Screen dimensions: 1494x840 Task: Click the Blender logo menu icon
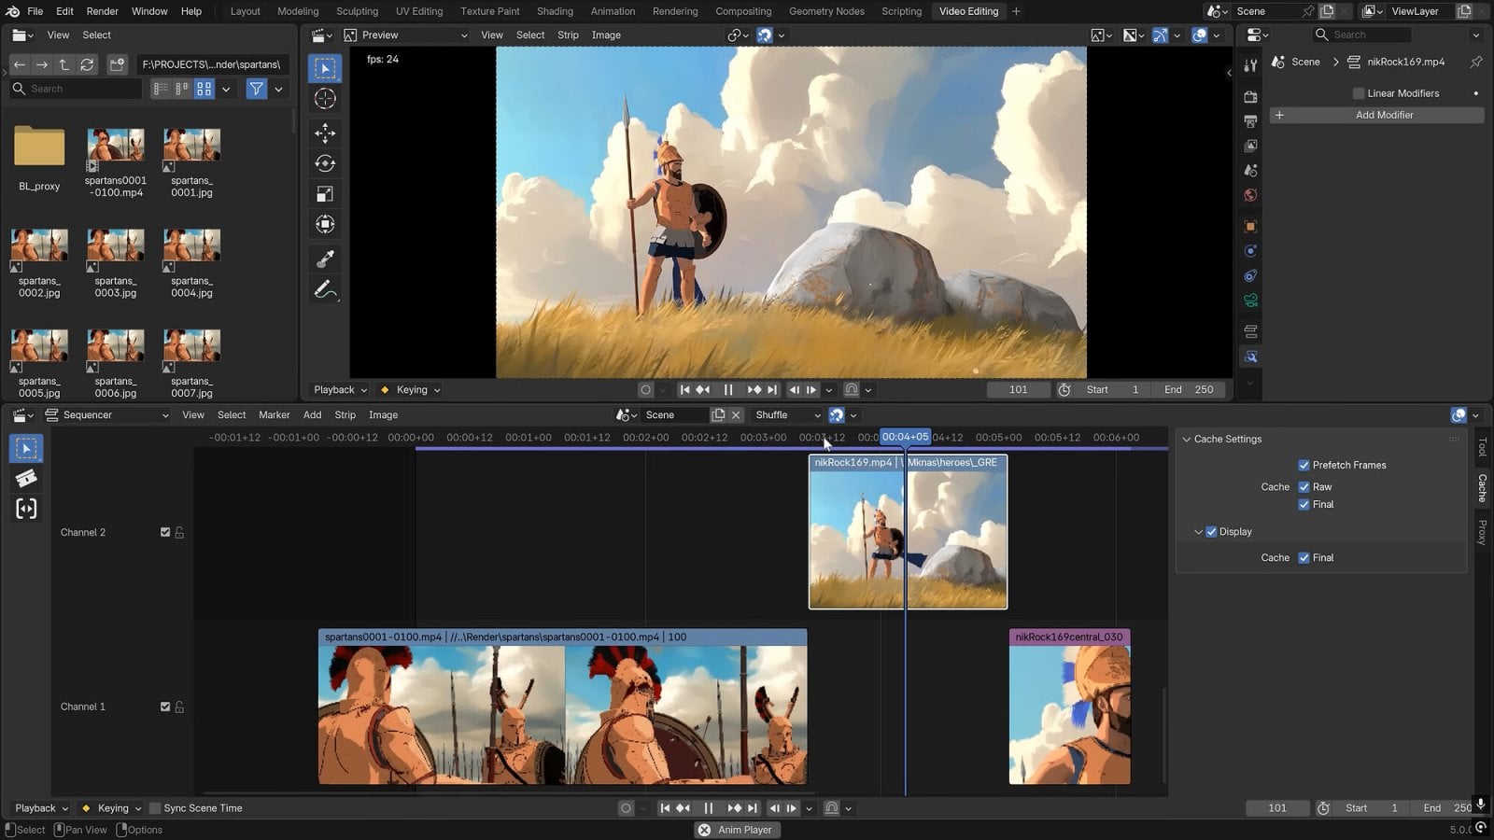[12, 11]
